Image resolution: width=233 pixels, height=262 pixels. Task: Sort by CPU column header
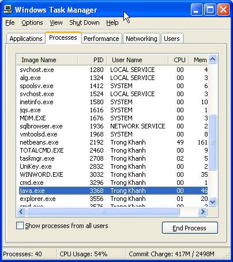click(179, 60)
